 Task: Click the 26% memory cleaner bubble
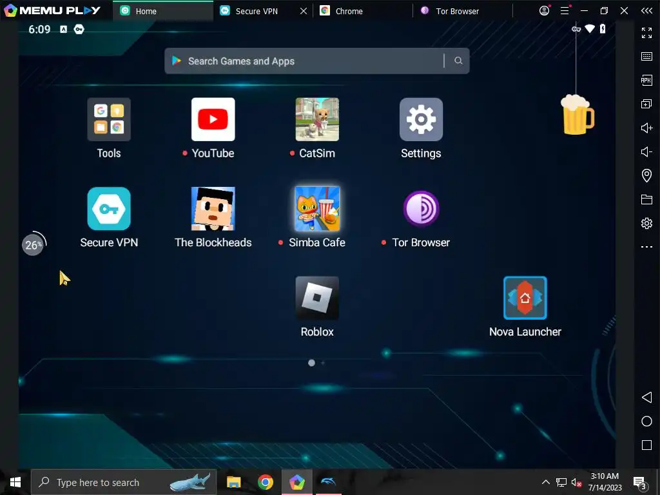coord(34,244)
